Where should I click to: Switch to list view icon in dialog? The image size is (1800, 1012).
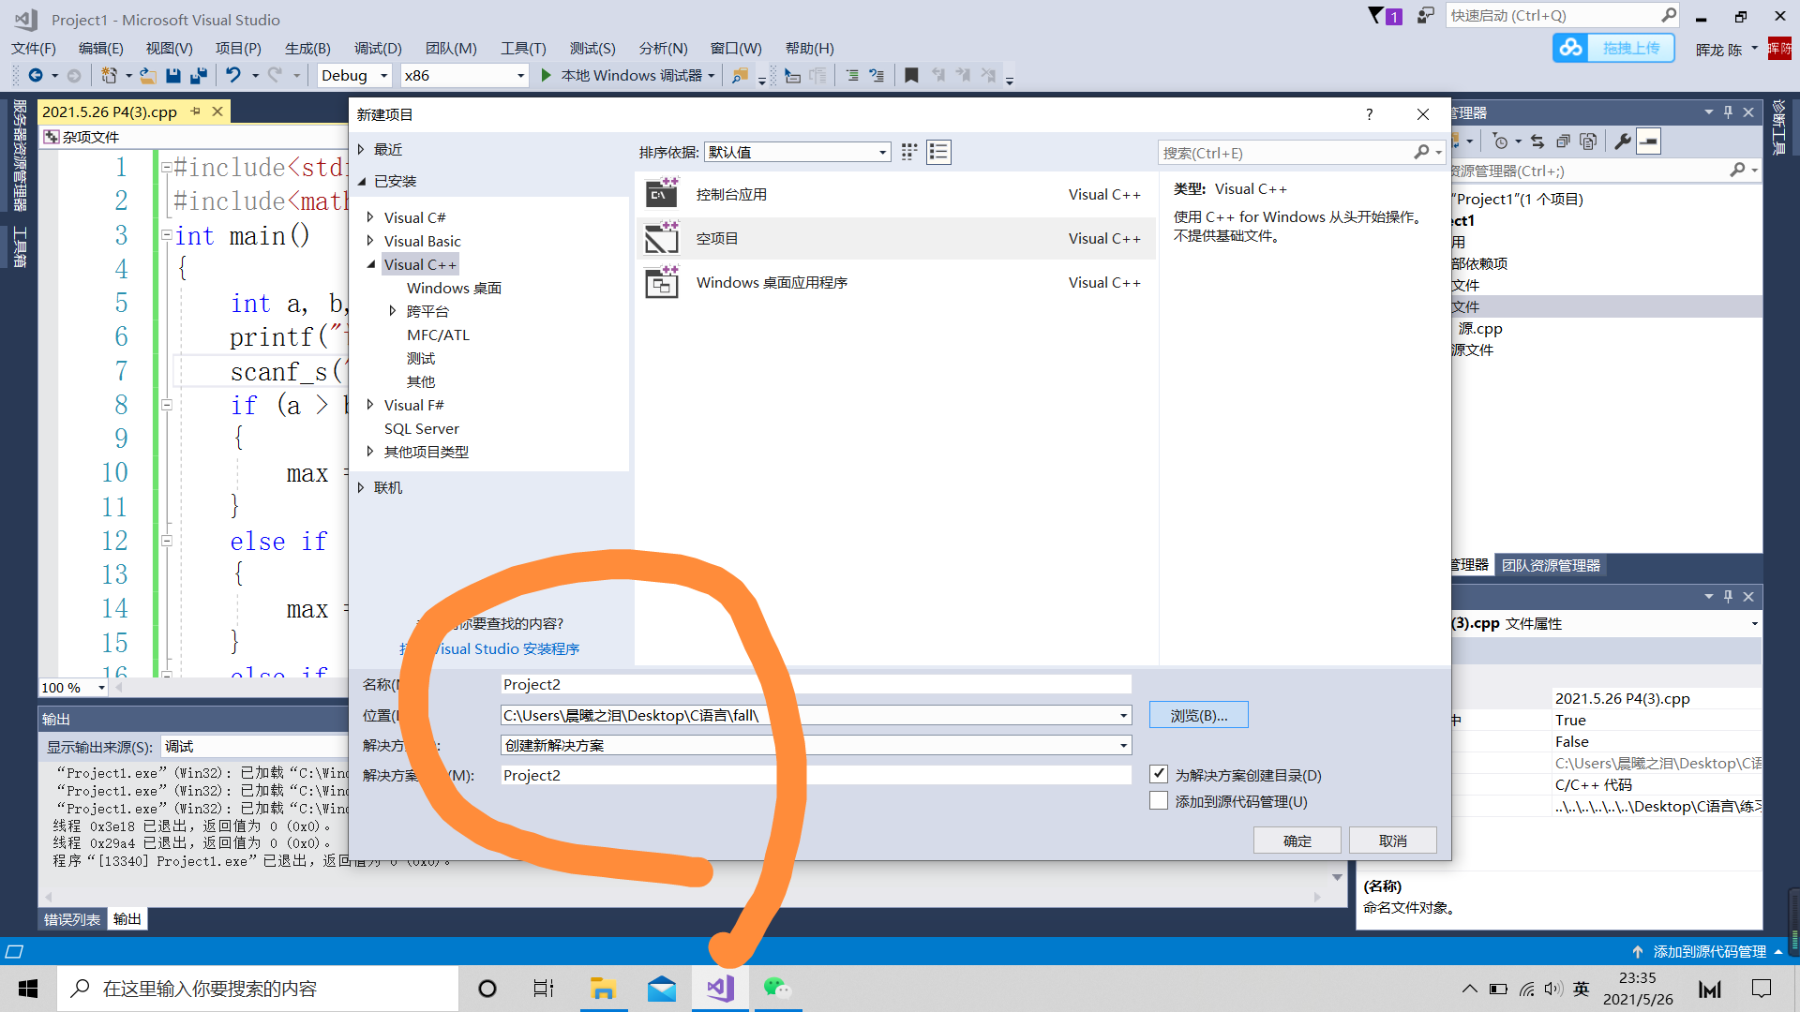pyautogui.click(x=938, y=152)
